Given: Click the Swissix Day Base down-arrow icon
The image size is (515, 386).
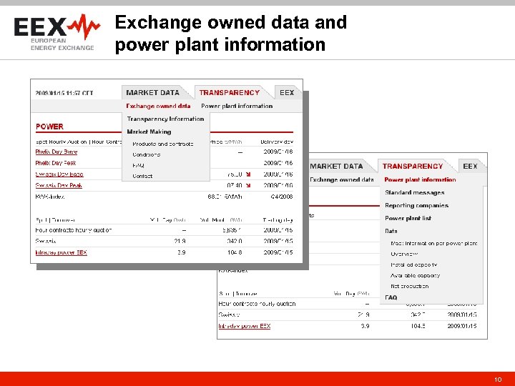Looking at the screenshot, I should [248, 174].
